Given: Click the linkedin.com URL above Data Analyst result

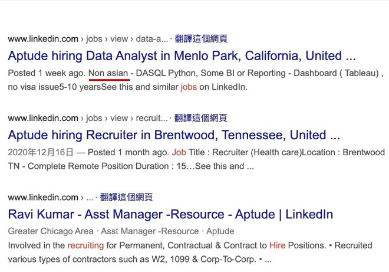Looking at the screenshot, I should [x=43, y=39].
